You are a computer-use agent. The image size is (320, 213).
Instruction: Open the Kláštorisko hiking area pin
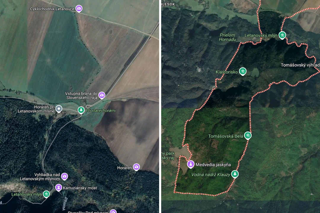click(x=243, y=72)
